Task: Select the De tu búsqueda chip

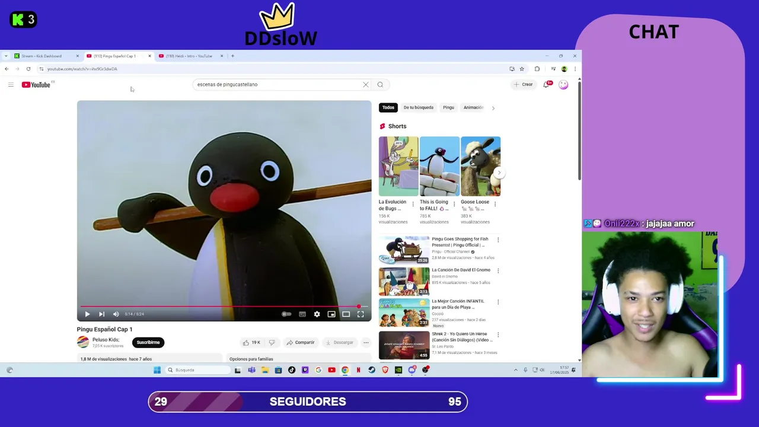Action: [419, 107]
